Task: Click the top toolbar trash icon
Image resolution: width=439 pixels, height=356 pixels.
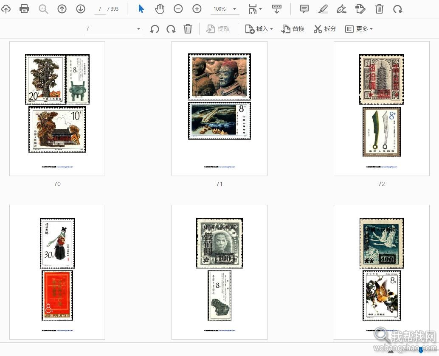Action: (379, 9)
